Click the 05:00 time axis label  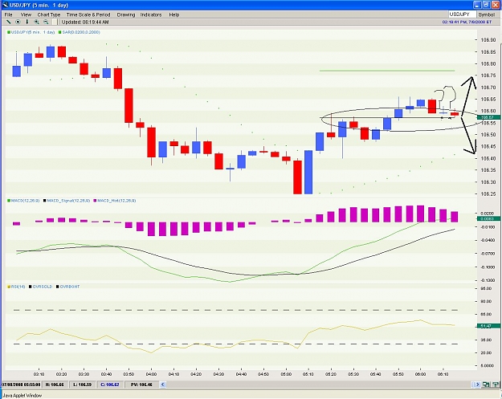pyautogui.click(x=286, y=374)
